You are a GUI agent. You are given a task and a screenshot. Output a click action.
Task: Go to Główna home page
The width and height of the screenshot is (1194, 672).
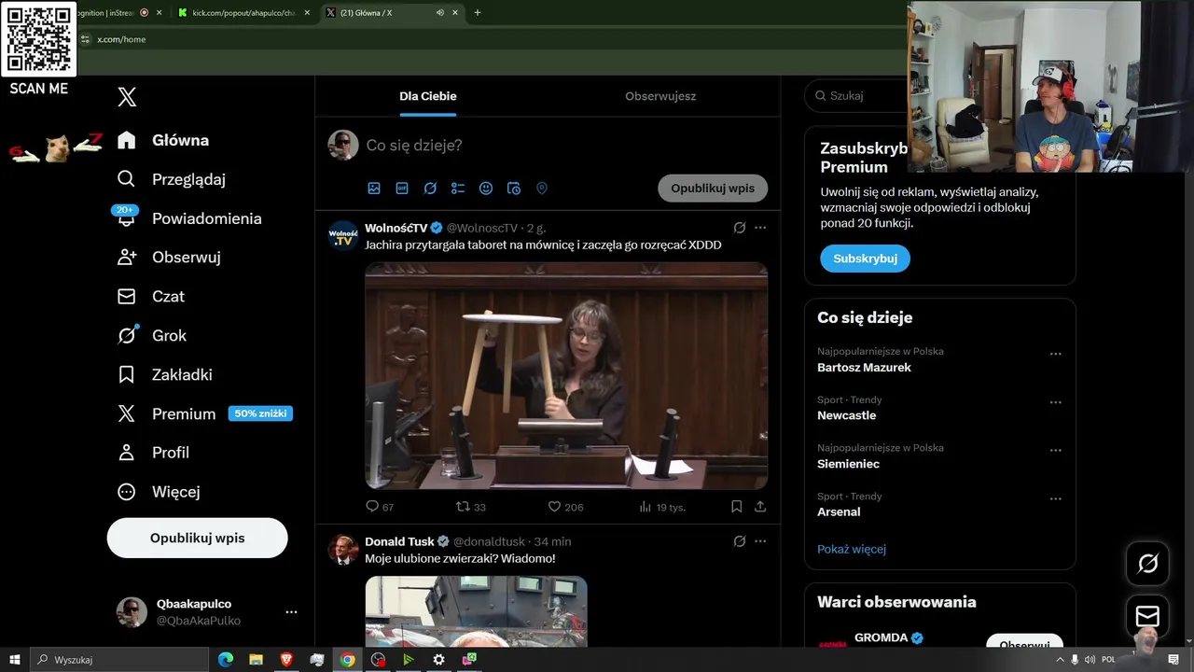tap(163, 140)
